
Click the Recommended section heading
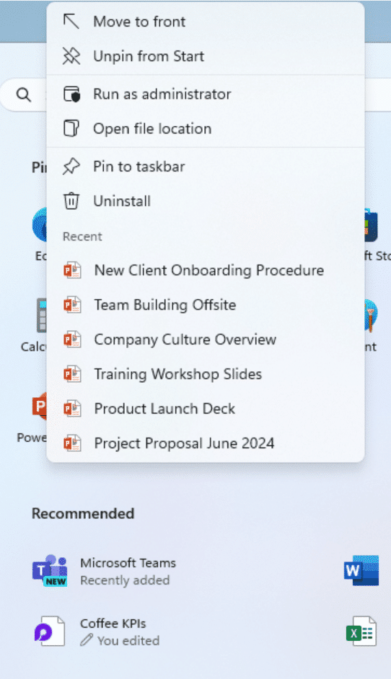point(83,514)
